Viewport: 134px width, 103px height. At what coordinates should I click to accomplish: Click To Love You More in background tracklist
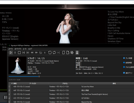point(116,12)
